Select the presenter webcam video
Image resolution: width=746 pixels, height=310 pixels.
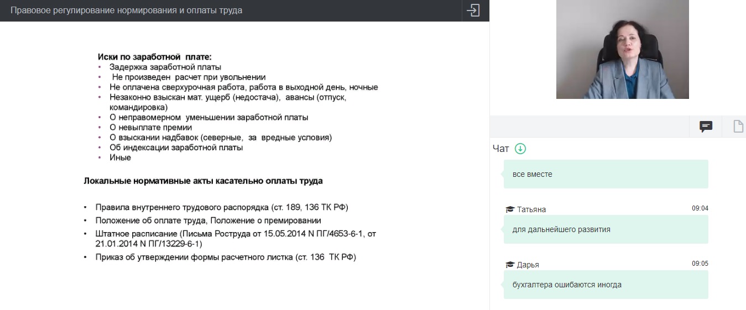[x=622, y=49]
